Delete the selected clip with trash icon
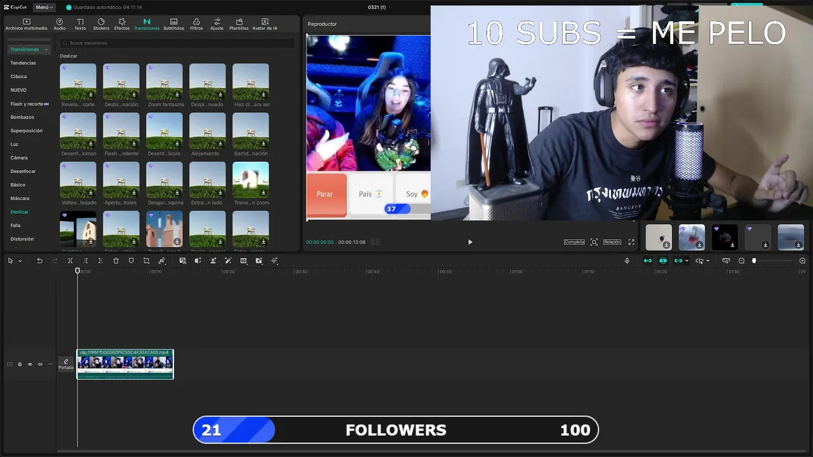Image resolution: width=813 pixels, height=457 pixels. click(116, 261)
